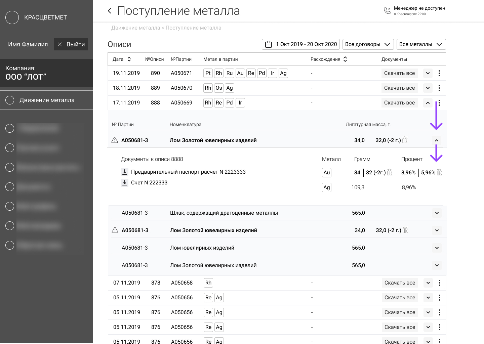The height and width of the screenshot is (344, 484).
Task: Click scales icon beside 5,96% percent value
Action: point(439,172)
